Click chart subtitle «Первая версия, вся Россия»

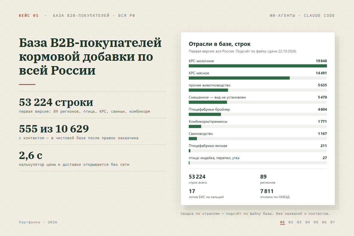tap(242, 51)
